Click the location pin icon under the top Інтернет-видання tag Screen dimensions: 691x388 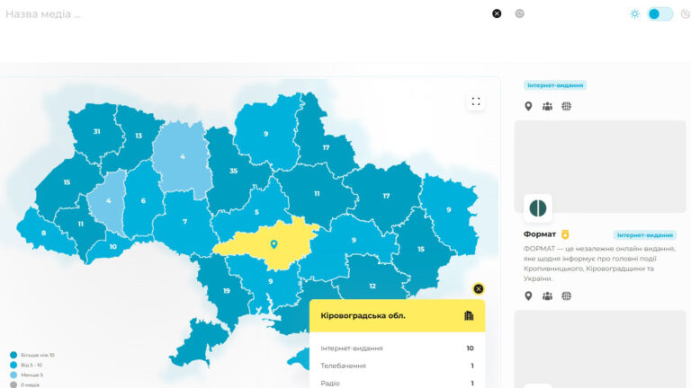point(528,106)
